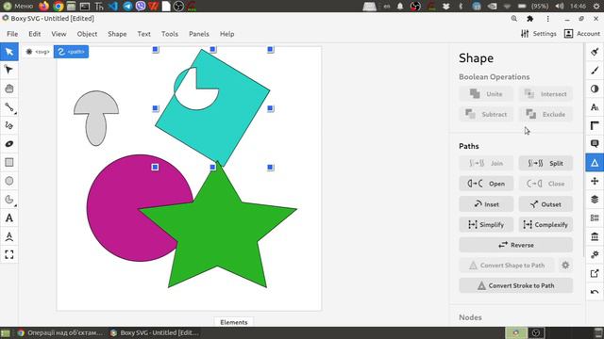
Task: Open the Geometry panel corner icon
Action: [595, 125]
